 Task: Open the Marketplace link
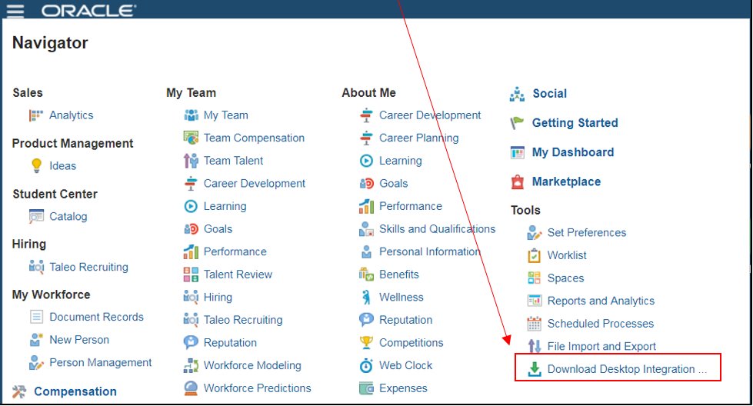pos(566,181)
